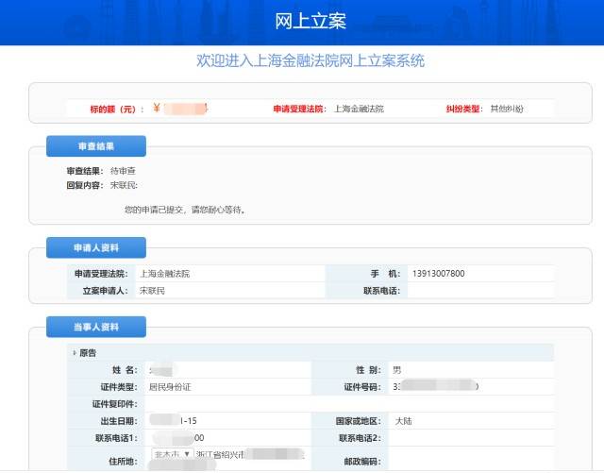Click the 当事人资料 section tab

pyautogui.click(x=96, y=327)
